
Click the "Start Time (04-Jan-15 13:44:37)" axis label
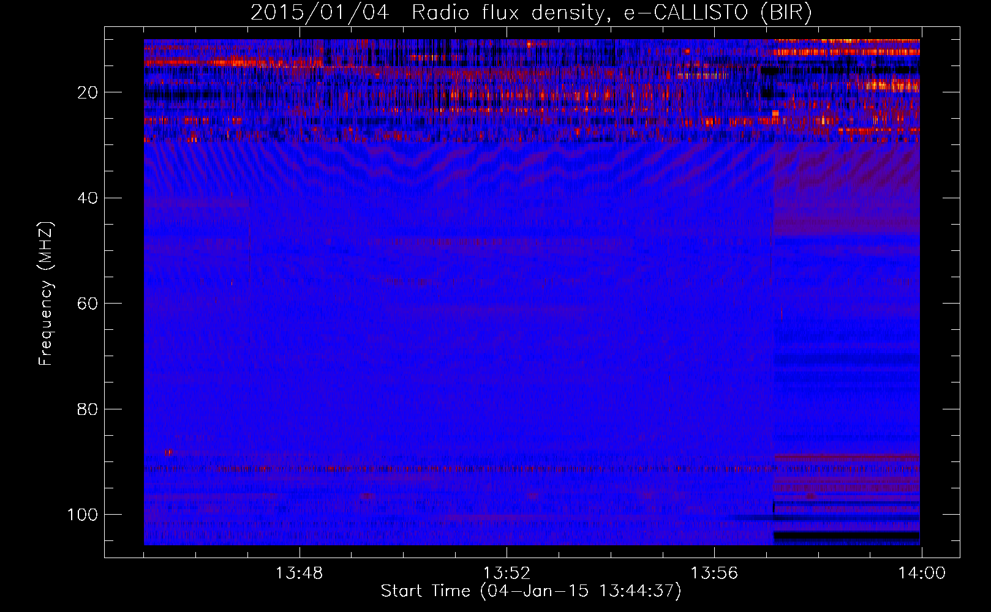(531, 591)
